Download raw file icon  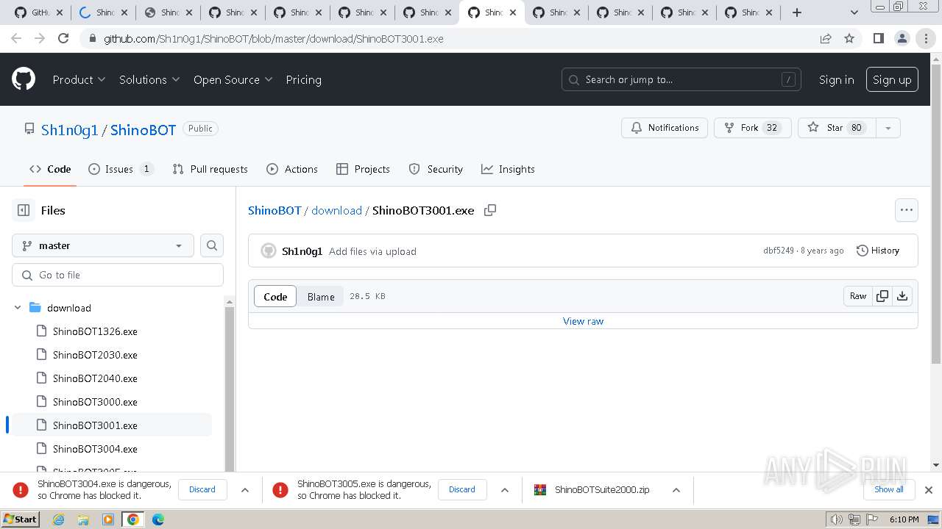pos(902,296)
